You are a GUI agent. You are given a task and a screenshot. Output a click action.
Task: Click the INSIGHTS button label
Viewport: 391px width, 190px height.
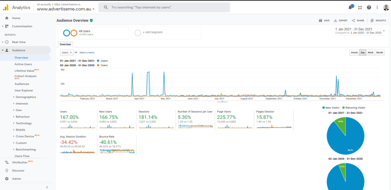381,21
